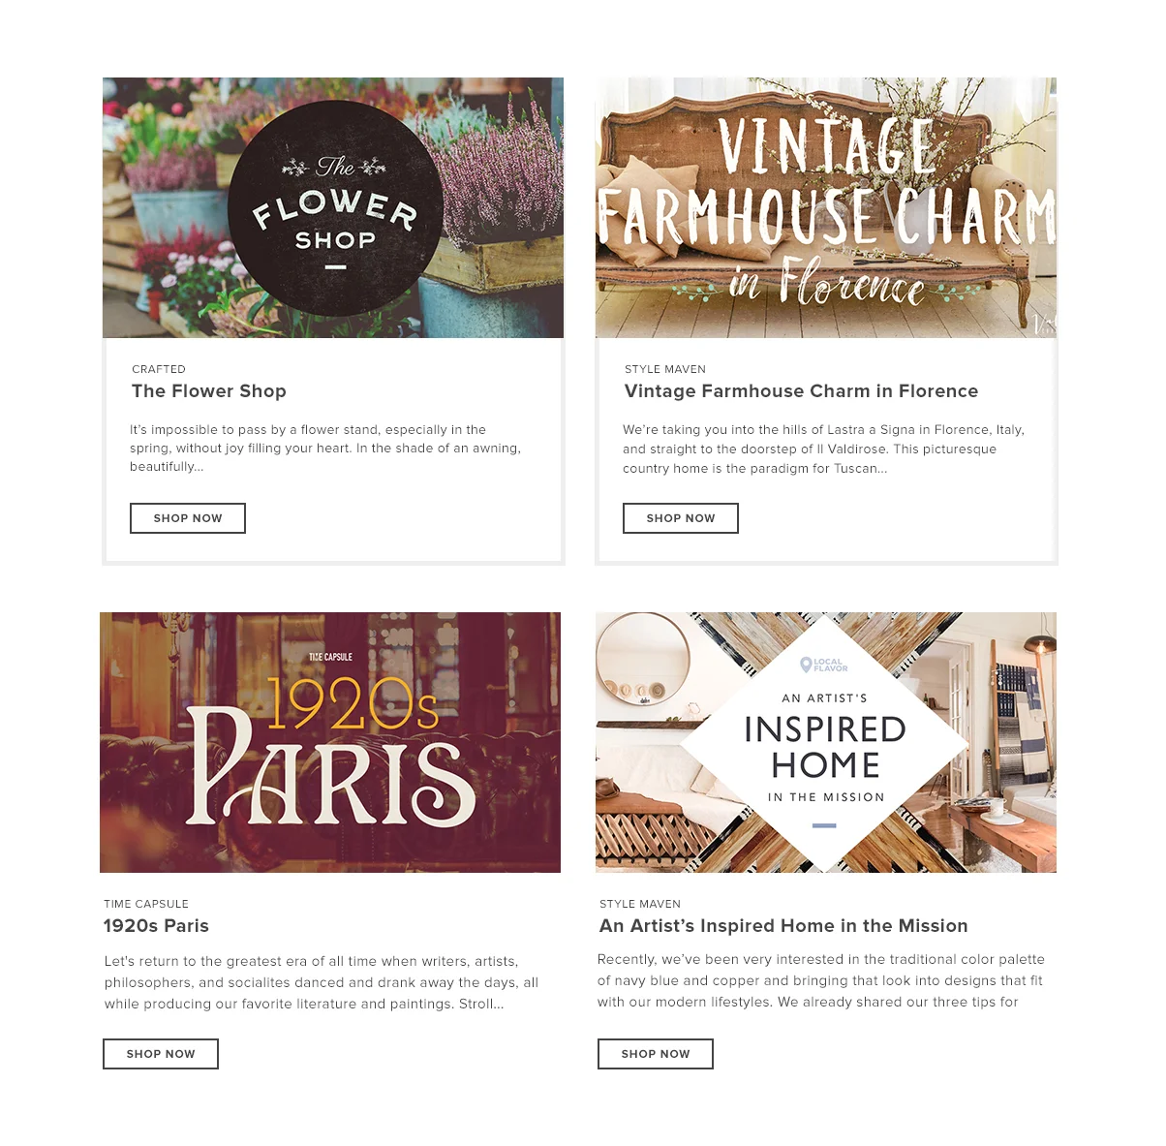Viewport: 1166px width, 1146px height.
Task: Click the 1920s Paris excerpt text
Action: (322, 982)
